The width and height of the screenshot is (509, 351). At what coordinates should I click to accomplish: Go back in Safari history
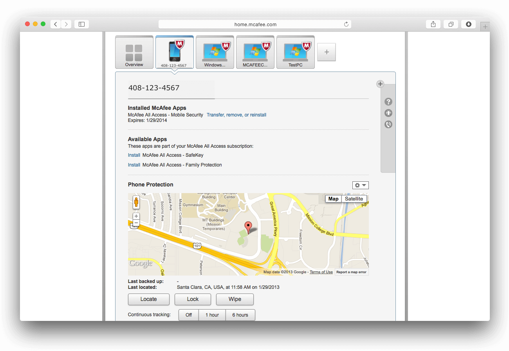click(x=56, y=24)
